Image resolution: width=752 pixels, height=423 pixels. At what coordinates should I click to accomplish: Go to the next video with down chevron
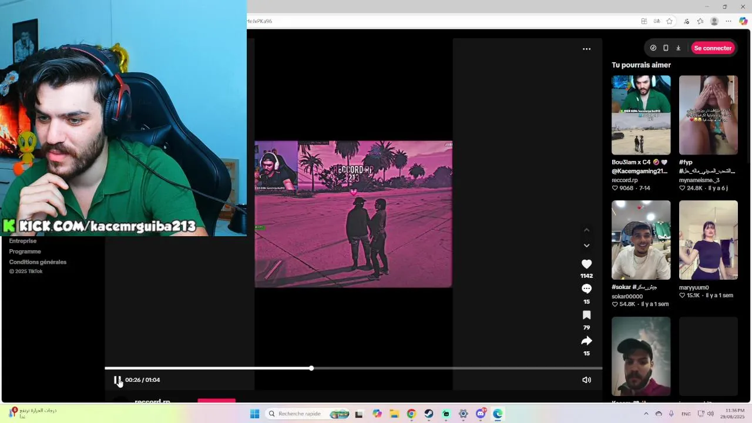(x=586, y=246)
